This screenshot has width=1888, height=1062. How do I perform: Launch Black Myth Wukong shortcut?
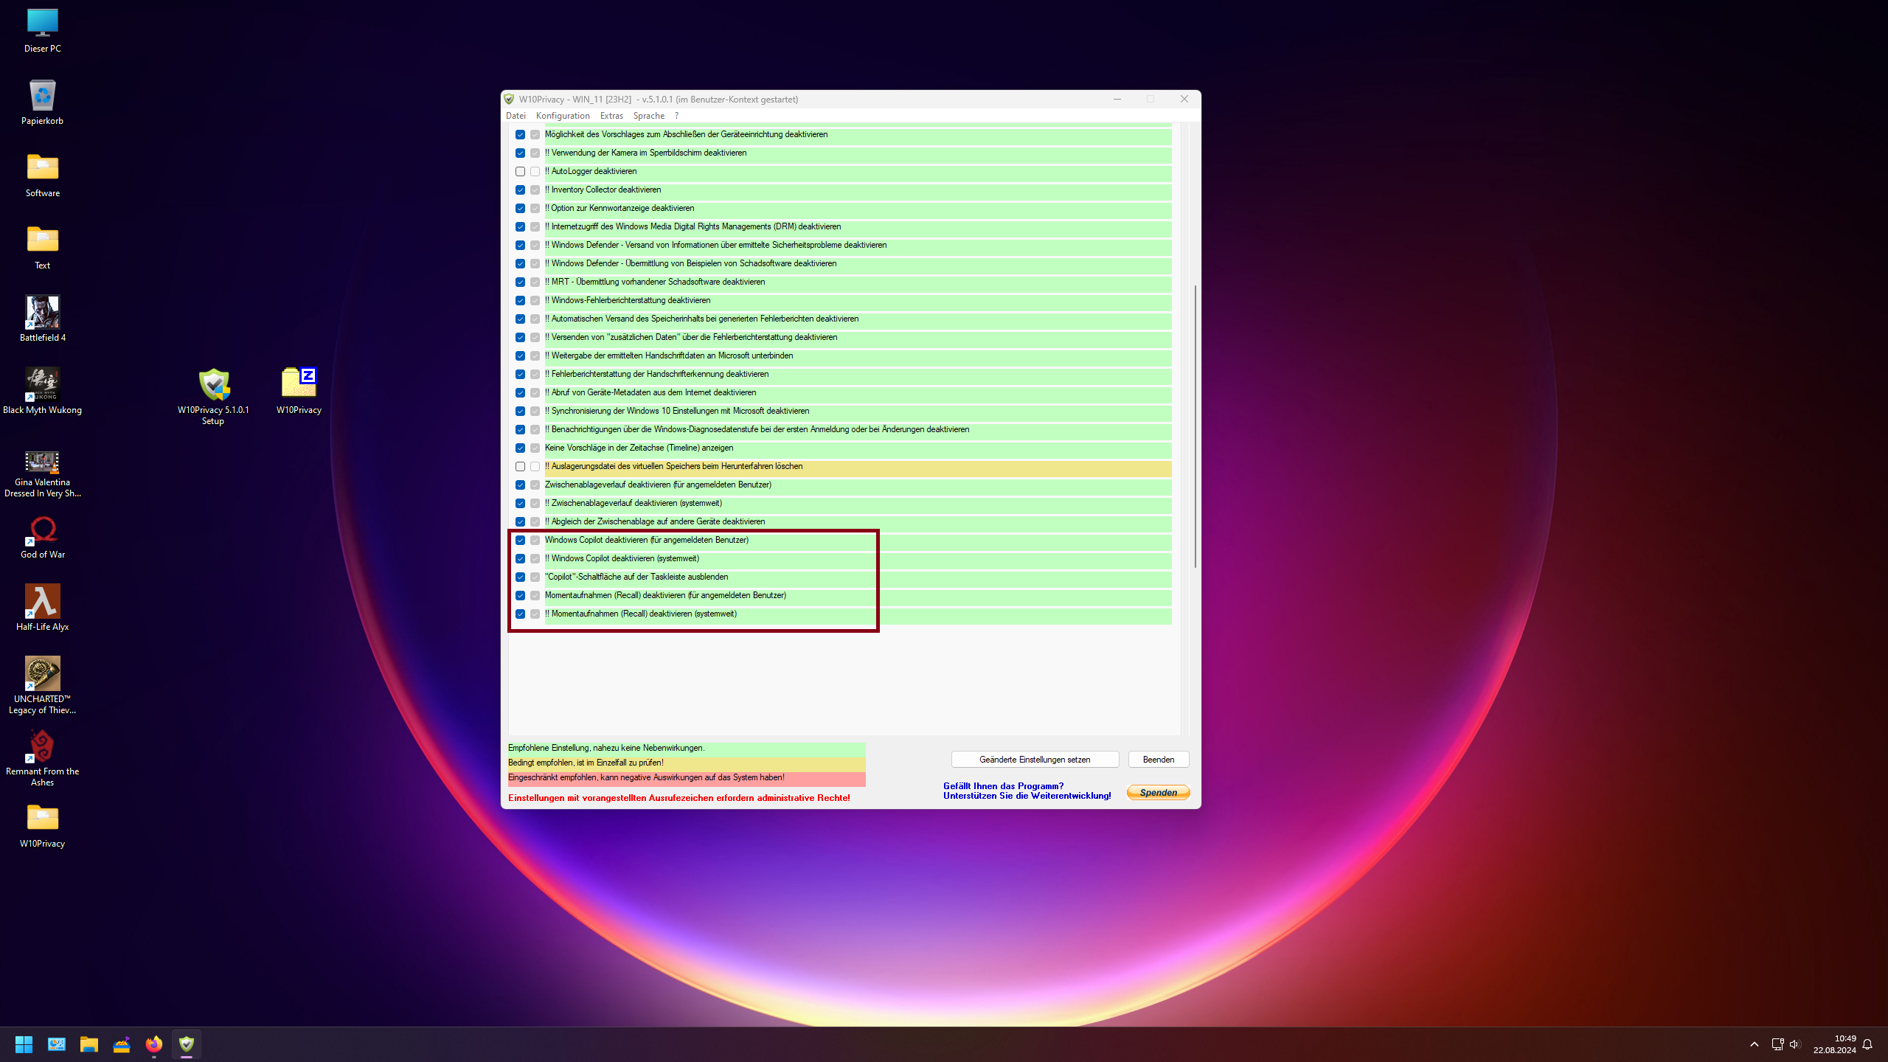click(x=42, y=383)
